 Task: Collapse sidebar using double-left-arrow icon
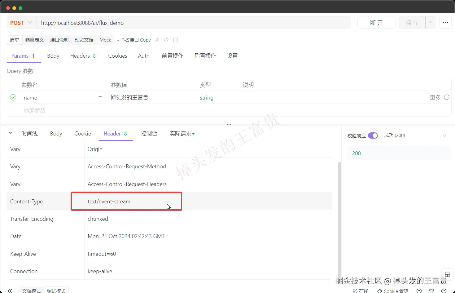[x=10, y=291]
